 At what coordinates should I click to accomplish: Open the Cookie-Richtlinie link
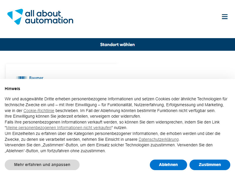click(39, 111)
